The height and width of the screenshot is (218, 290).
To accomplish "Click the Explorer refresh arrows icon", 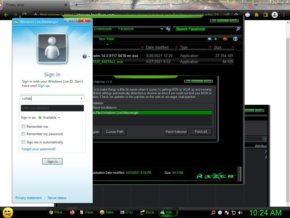I will pyautogui.click(x=168, y=29).
